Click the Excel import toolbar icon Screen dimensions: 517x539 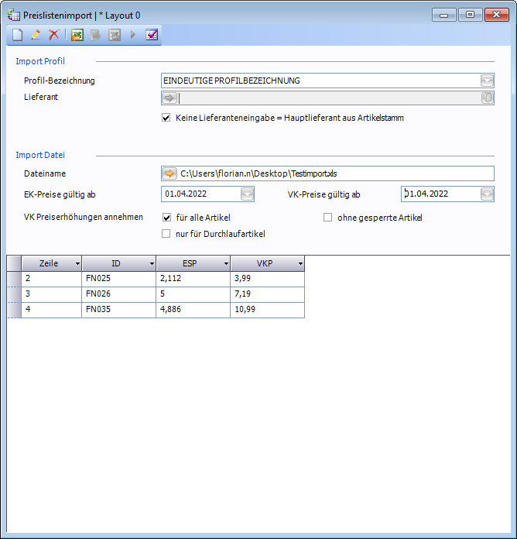tap(77, 35)
